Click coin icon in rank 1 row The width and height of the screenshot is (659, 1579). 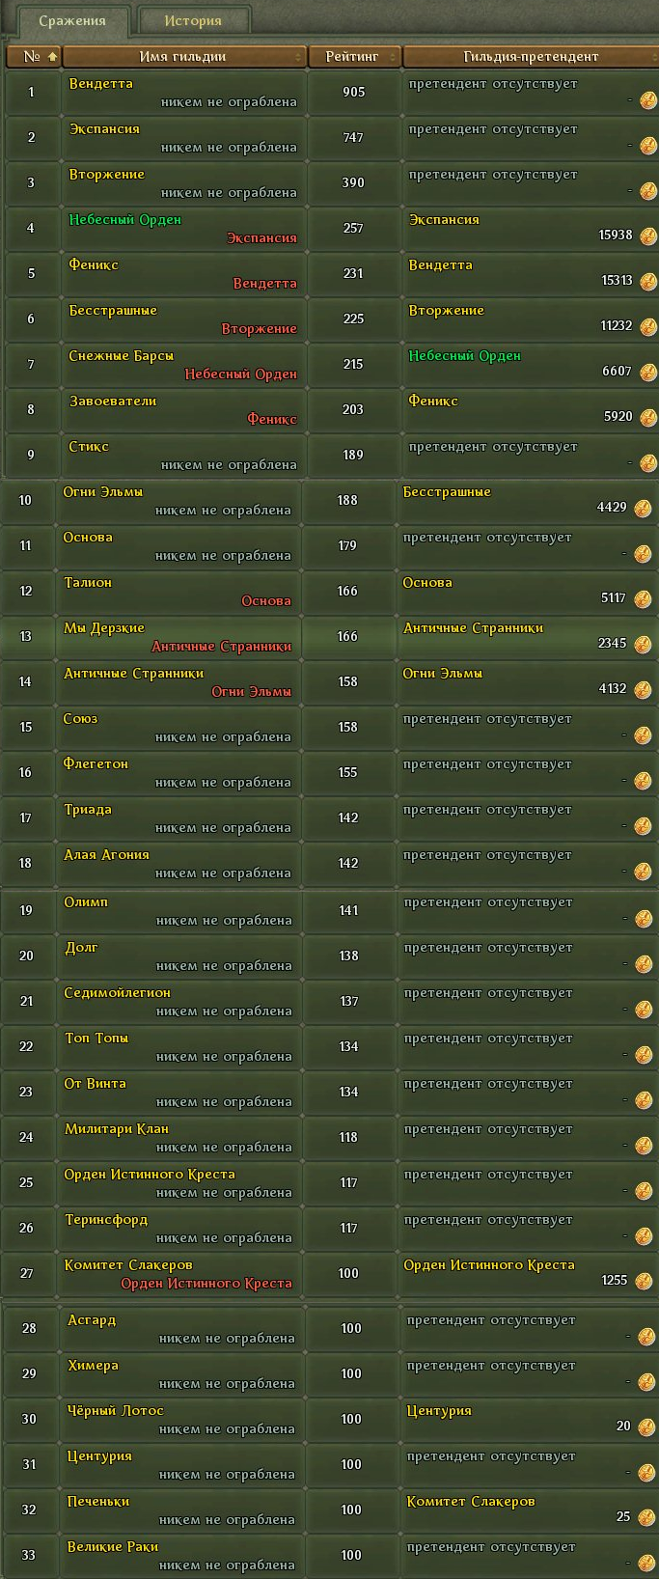(x=647, y=100)
